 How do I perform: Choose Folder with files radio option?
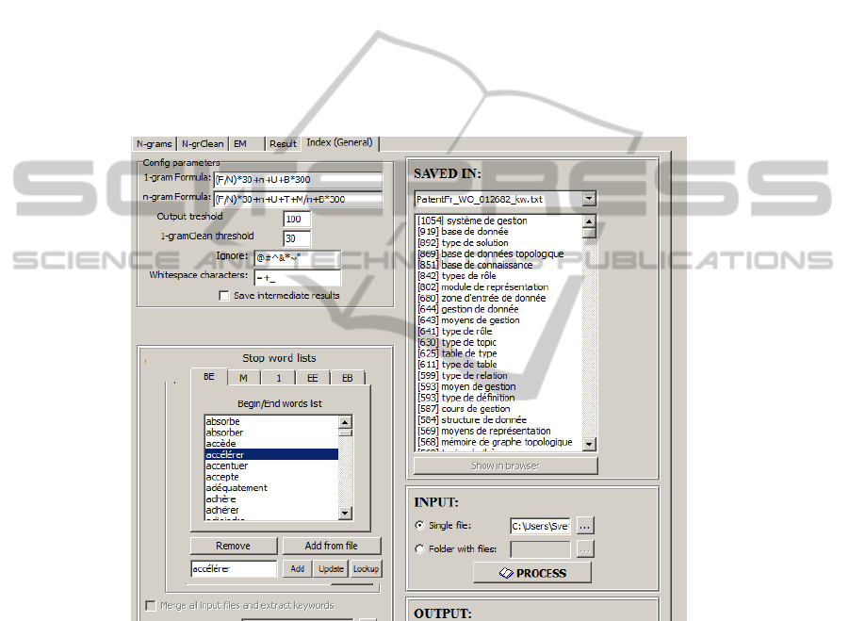[419, 548]
